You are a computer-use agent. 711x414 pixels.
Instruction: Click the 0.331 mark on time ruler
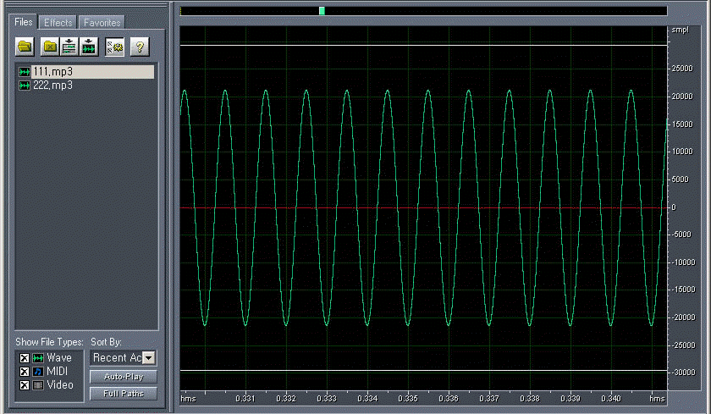point(245,399)
